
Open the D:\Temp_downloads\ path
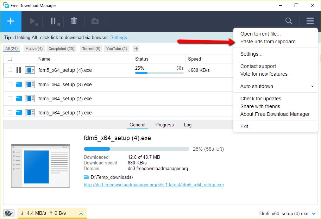click(112, 177)
